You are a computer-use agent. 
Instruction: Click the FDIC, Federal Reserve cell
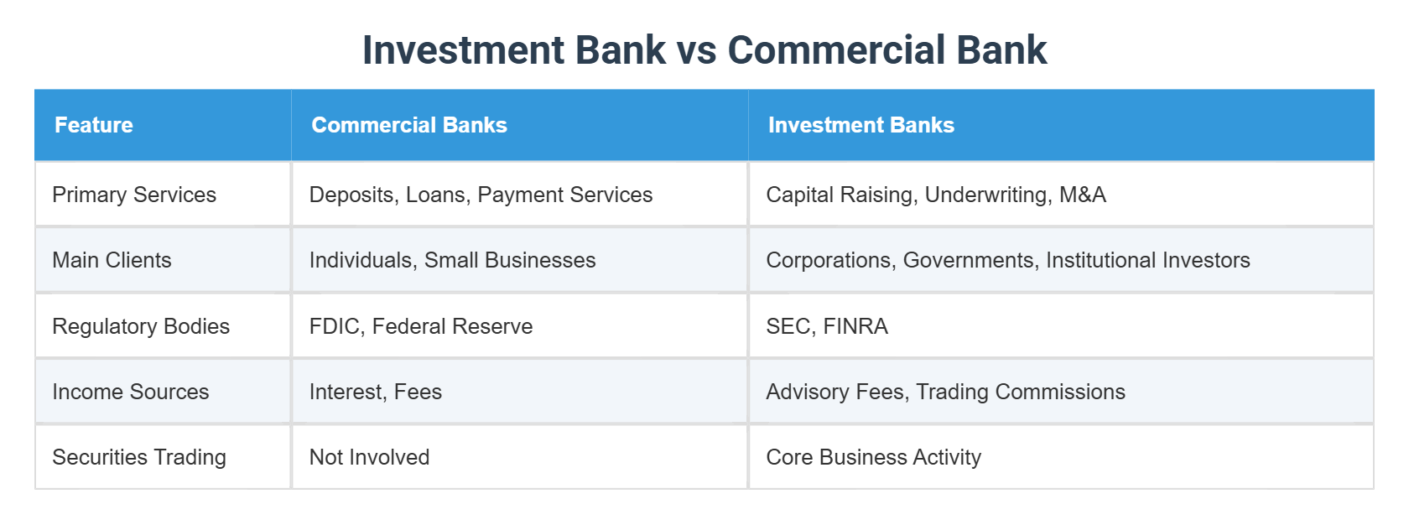coord(519,326)
